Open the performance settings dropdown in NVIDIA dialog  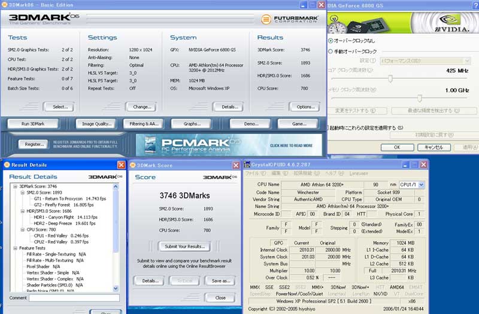(x=425, y=61)
